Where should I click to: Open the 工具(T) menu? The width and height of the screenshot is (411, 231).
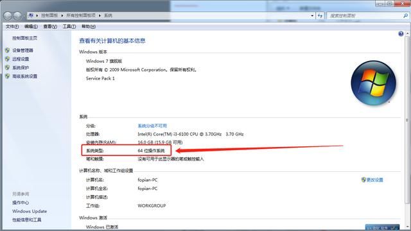69,26
